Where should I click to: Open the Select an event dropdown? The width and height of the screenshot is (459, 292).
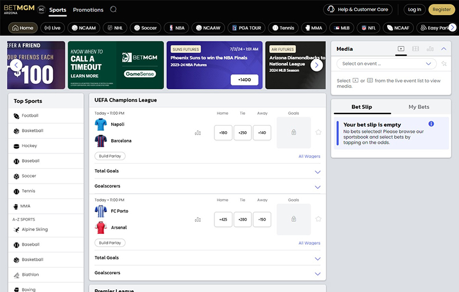[x=387, y=63]
